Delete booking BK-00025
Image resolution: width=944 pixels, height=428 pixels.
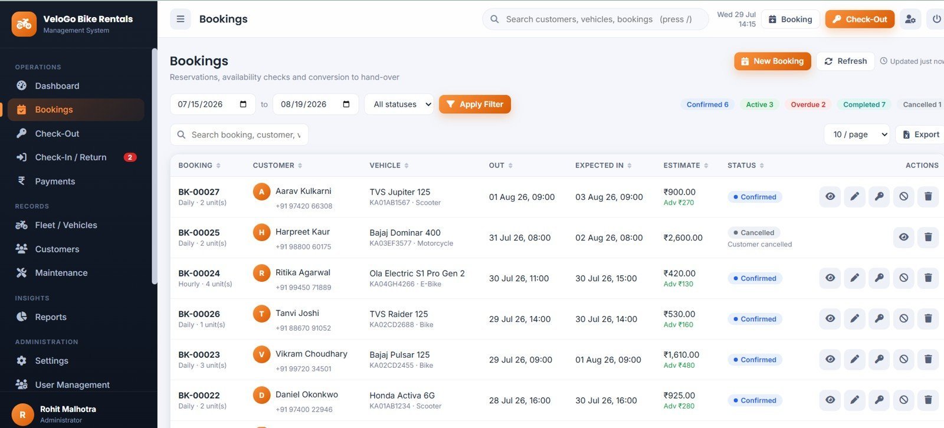click(x=928, y=237)
